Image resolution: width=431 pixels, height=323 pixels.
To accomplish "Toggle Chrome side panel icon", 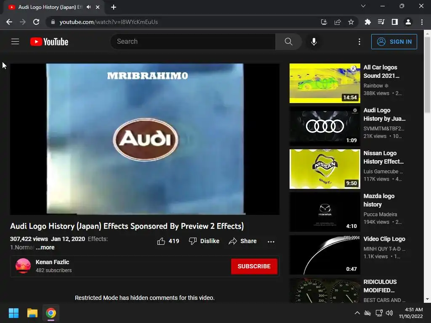I will pos(395,22).
